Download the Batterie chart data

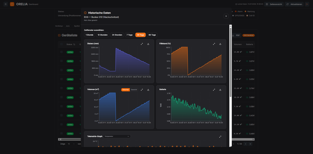click(x=220, y=90)
